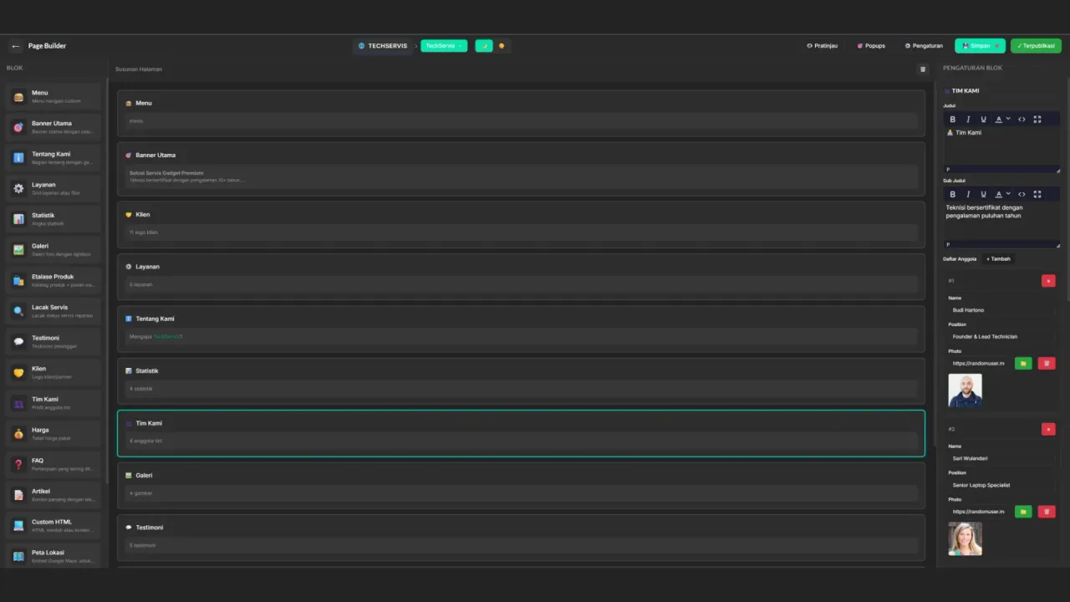Add the Statistik block from sidebar

[x=53, y=219]
